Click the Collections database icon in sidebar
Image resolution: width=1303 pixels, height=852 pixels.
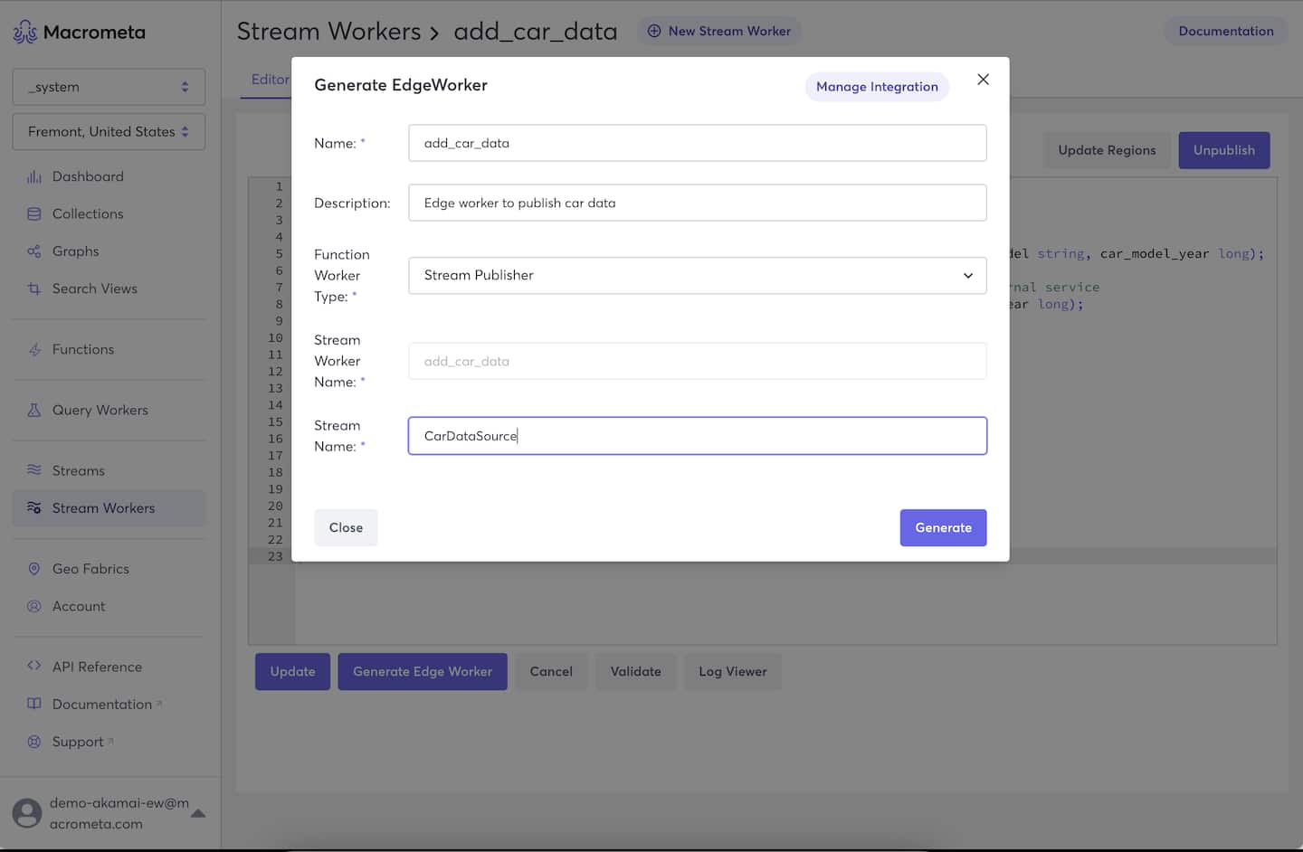pyautogui.click(x=34, y=214)
